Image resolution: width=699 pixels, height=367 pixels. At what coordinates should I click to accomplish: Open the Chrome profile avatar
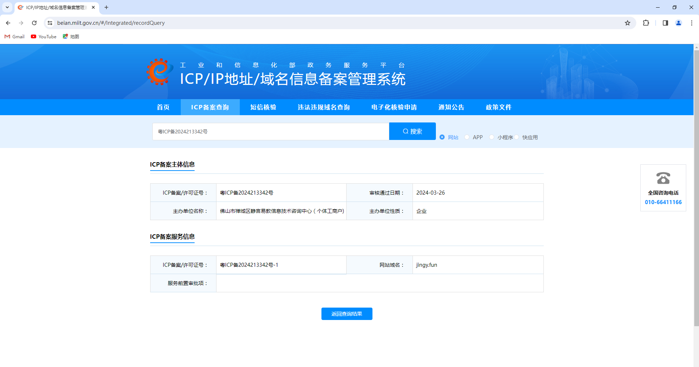click(x=678, y=23)
